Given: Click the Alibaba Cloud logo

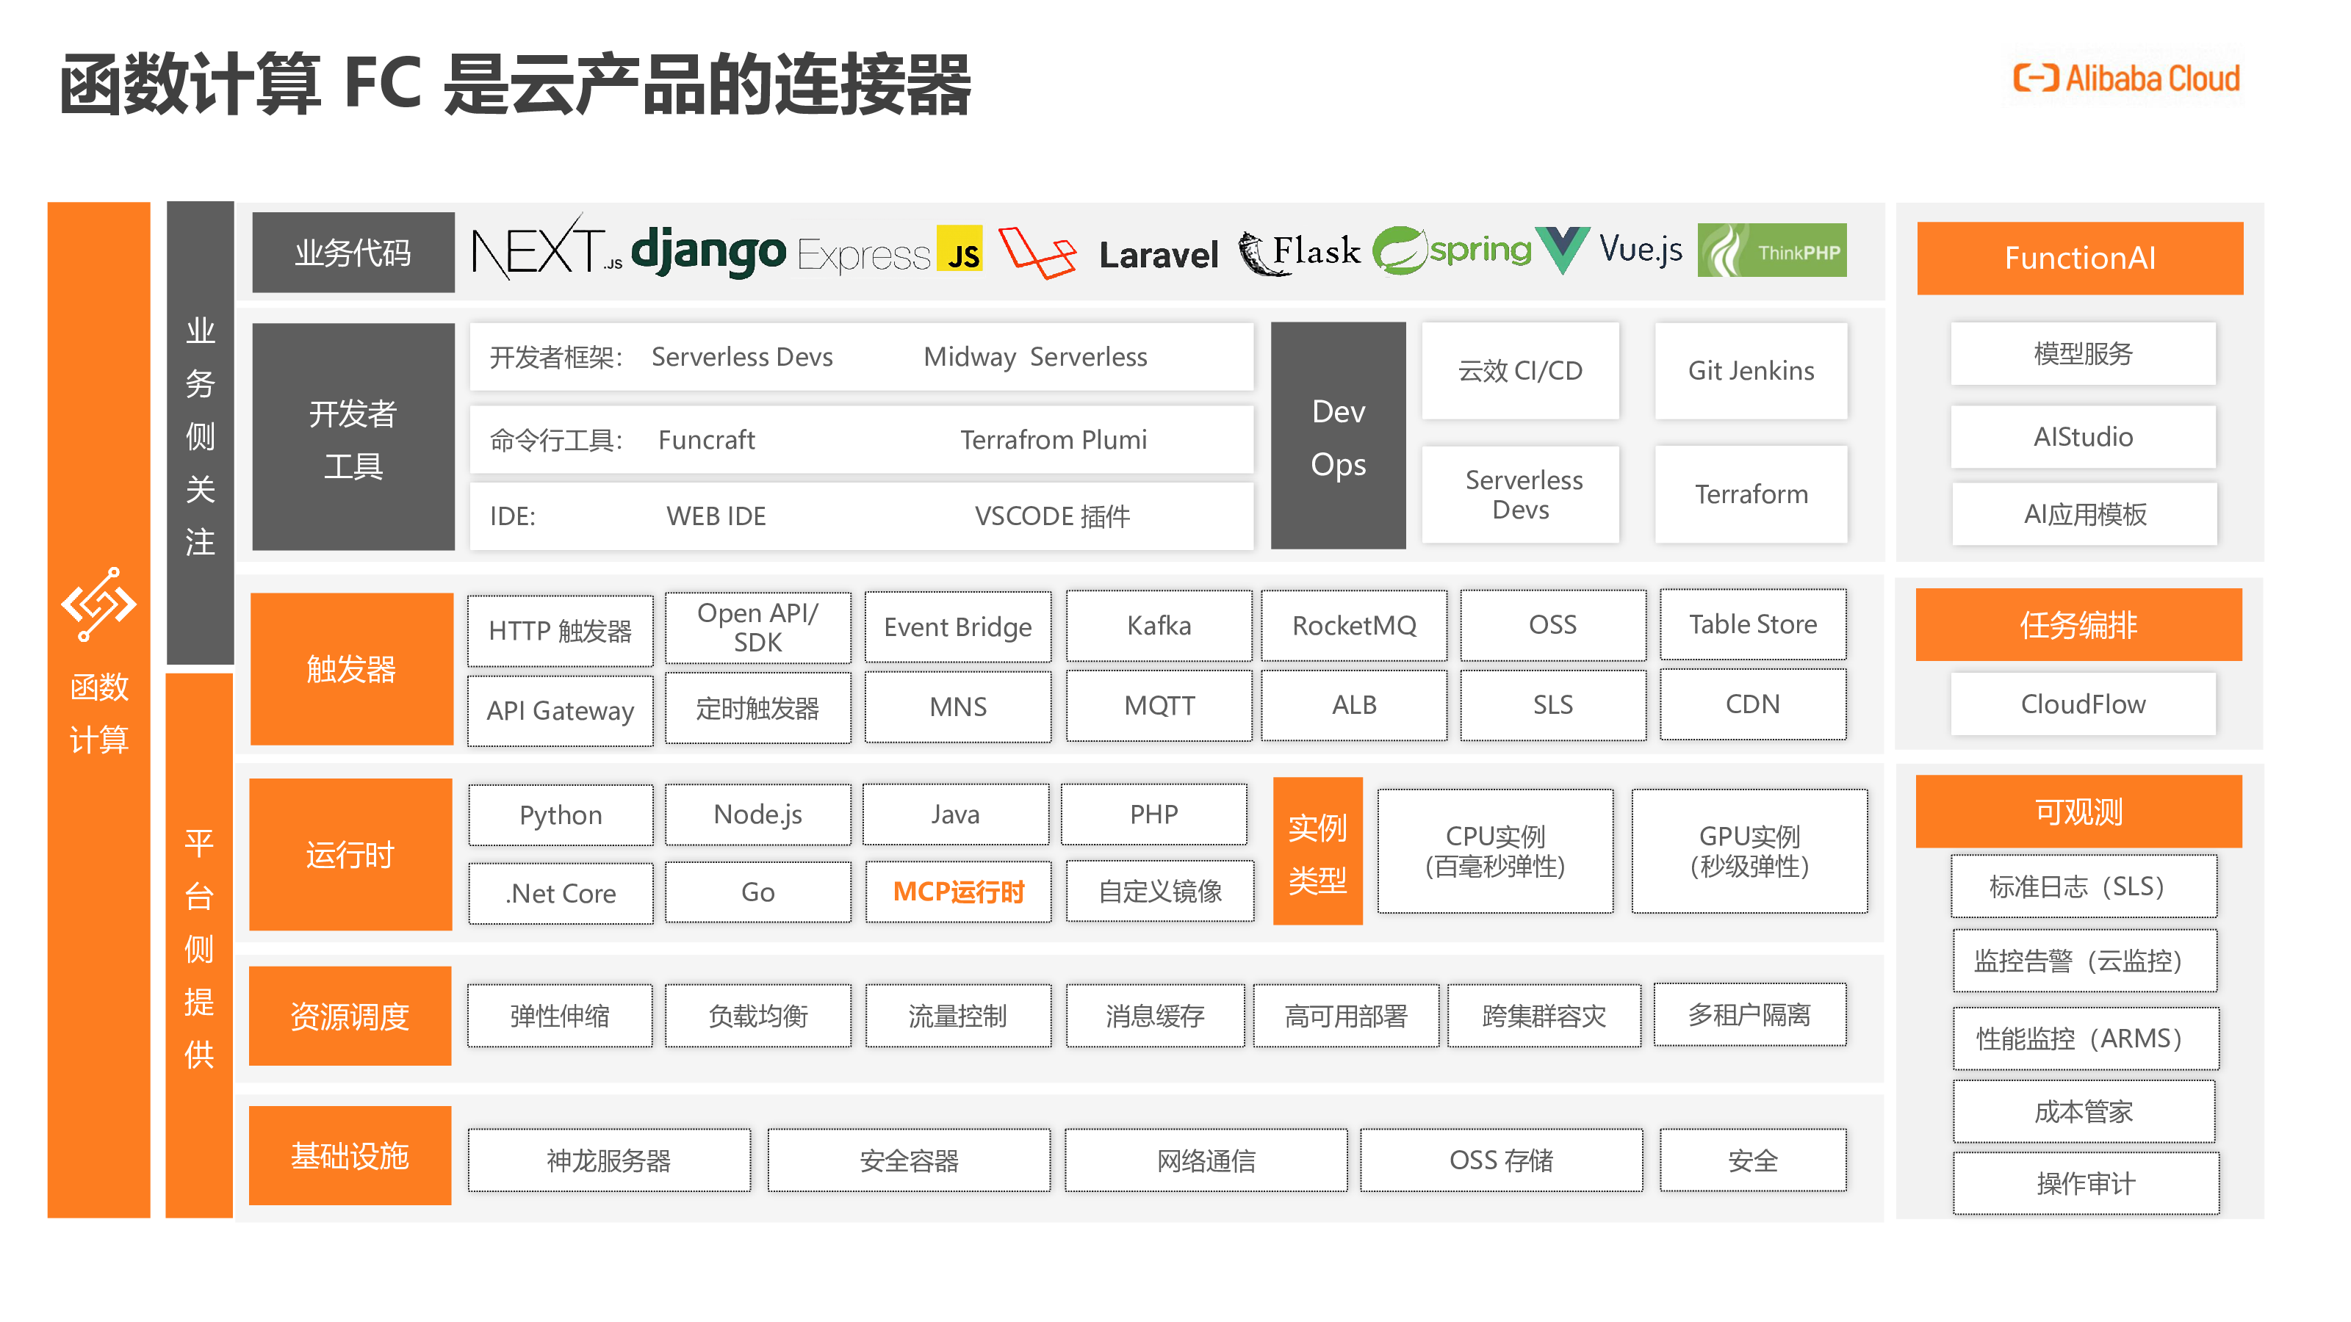Looking at the screenshot, I should coord(2126,79).
